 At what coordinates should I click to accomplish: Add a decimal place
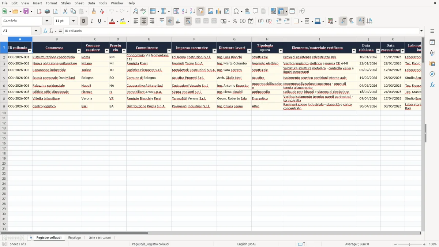(260, 21)
